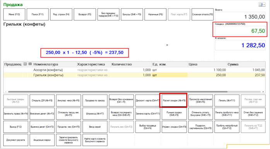Click Отчет без гашения (Shift+F12)

[253, 114]
